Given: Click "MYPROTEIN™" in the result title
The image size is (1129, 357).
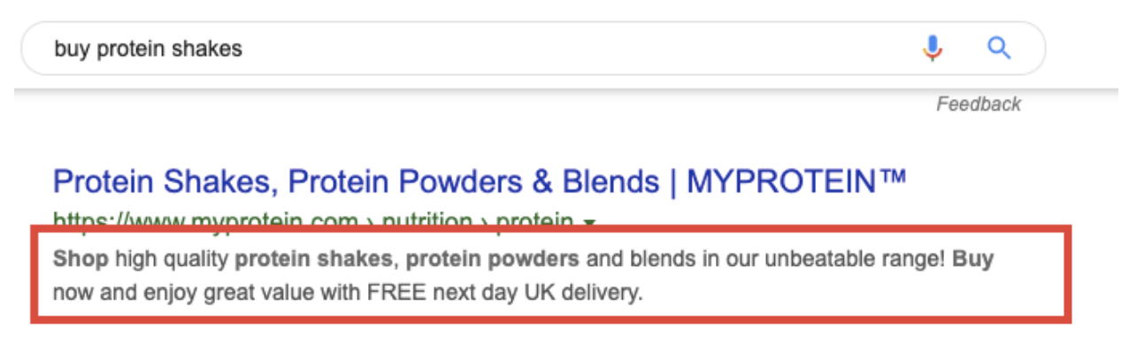Looking at the screenshot, I should (796, 182).
